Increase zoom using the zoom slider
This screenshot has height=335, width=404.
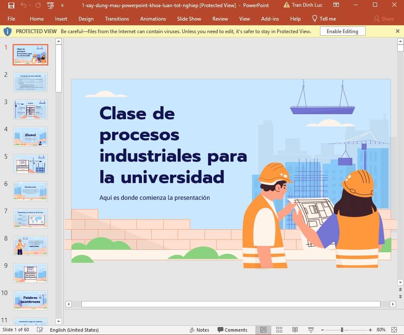pos(370,330)
